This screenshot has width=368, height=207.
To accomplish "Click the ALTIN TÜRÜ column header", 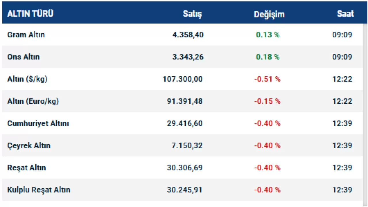I will 30,14.
